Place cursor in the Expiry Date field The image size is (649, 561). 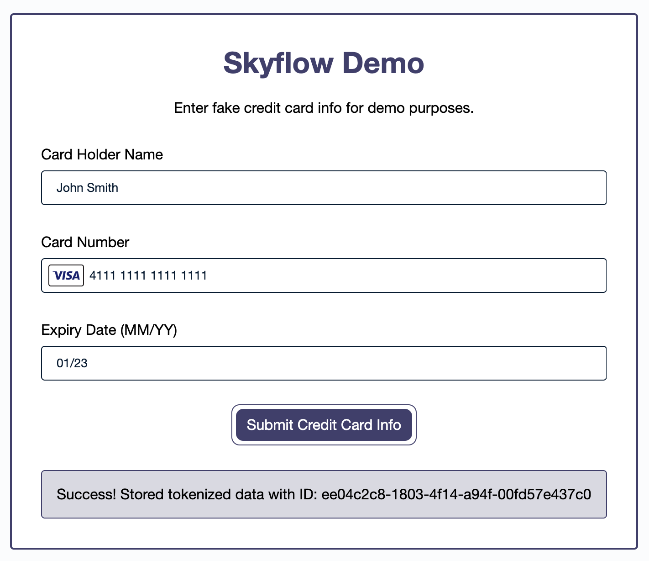point(324,363)
